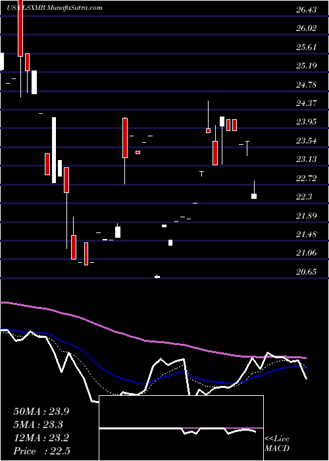Click the 21.48 price axis label
Image resolution: width=329 pixels, height=461 pixels.
tap(307, 234)
